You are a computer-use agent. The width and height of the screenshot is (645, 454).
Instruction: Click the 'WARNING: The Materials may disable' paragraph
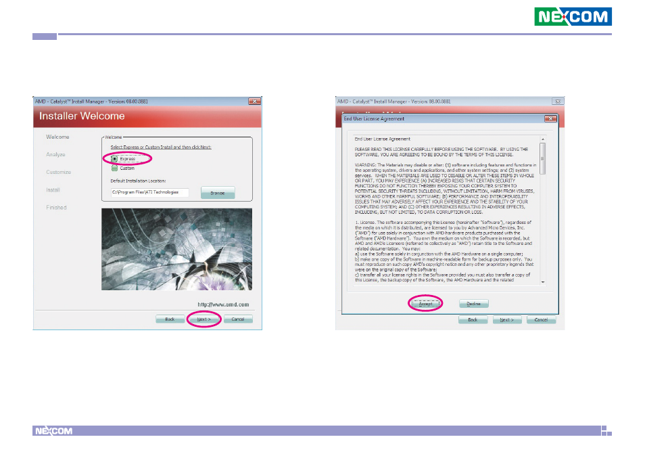click(x=446, y=189)
